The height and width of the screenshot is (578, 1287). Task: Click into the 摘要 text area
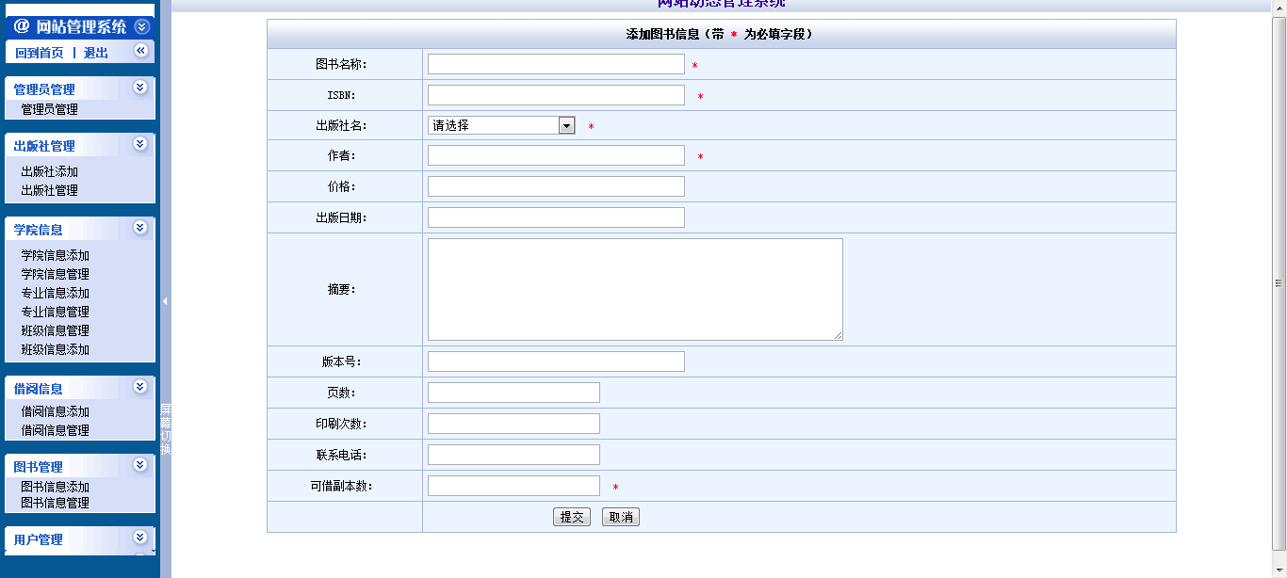click(x=635, y=289)
